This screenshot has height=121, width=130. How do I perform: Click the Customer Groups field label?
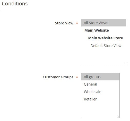58,77
